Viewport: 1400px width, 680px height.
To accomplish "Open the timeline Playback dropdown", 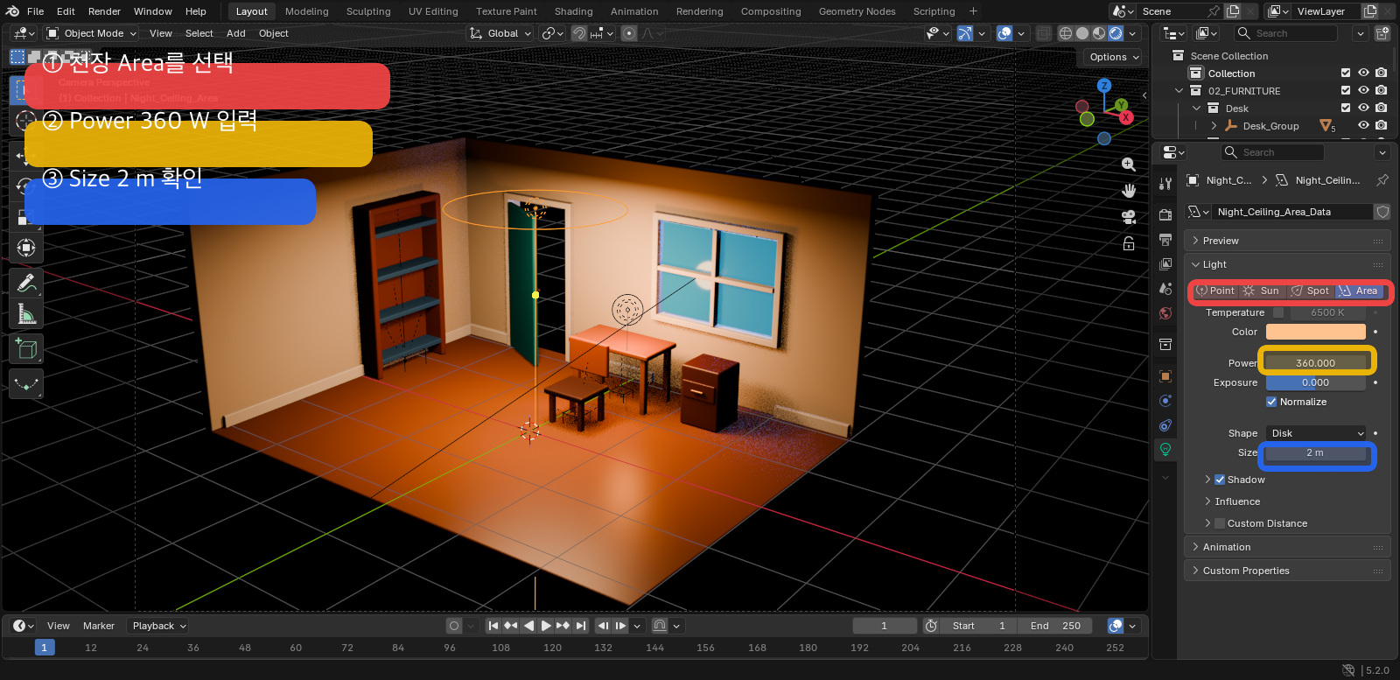I will coord(157,626).
